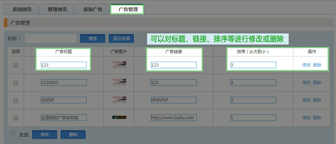Click the 操作 column header

coord(312,52)
